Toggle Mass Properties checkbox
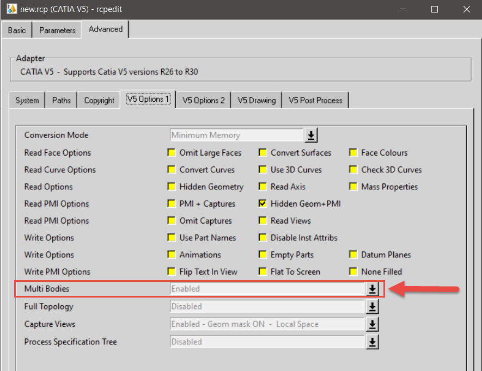This screenshot has height=371, width=482. pos(353,187)
